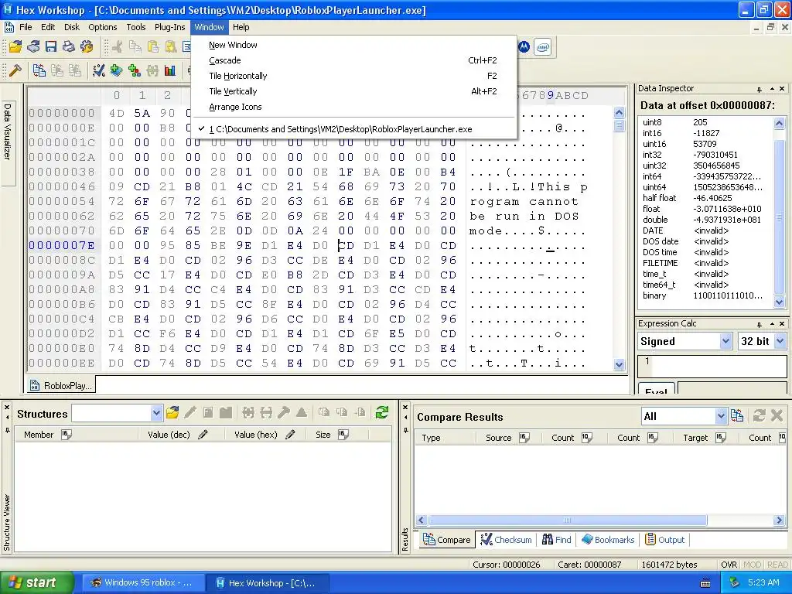Image resolution: width=792 pixels, height=594 pixels.
Task: Click the Paste clipboard icon
Action: pos(153,47)
